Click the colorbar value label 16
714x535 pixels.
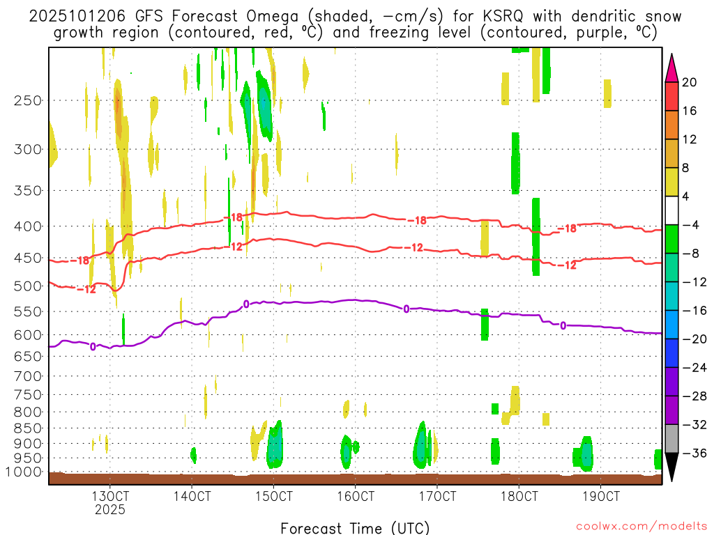point(690,111)
